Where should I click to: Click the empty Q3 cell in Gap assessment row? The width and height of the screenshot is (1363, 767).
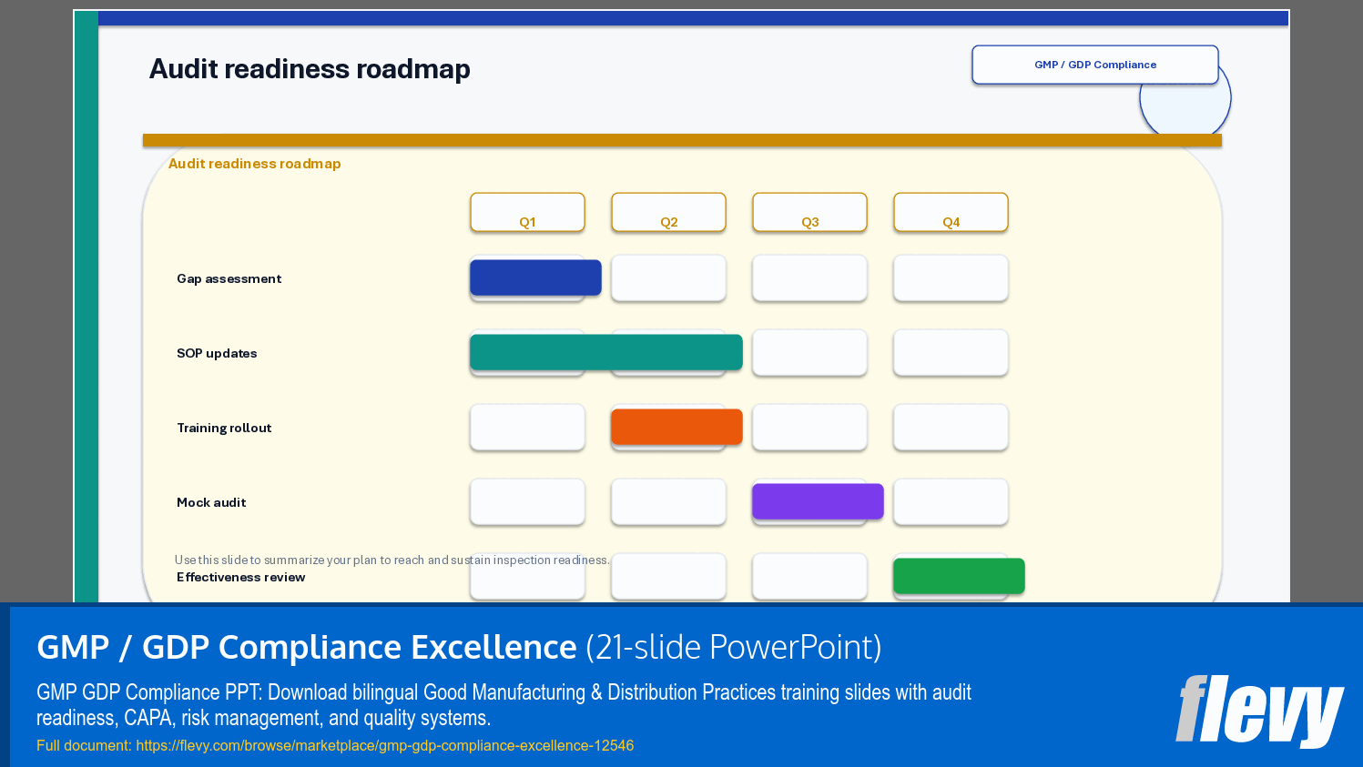[x=809, y=278]
